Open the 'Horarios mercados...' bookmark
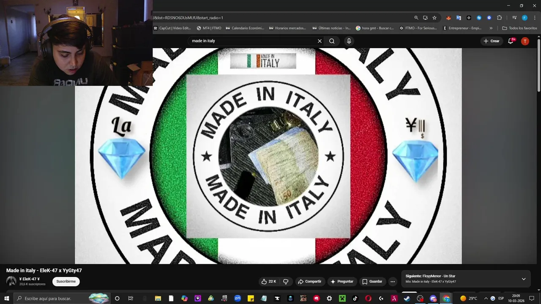 (287, 28)
